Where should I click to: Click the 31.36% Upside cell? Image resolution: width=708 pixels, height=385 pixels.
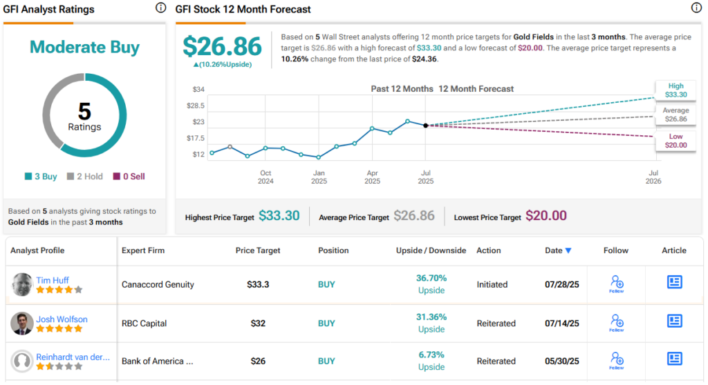pyautogui.click(x=431, y=323)
